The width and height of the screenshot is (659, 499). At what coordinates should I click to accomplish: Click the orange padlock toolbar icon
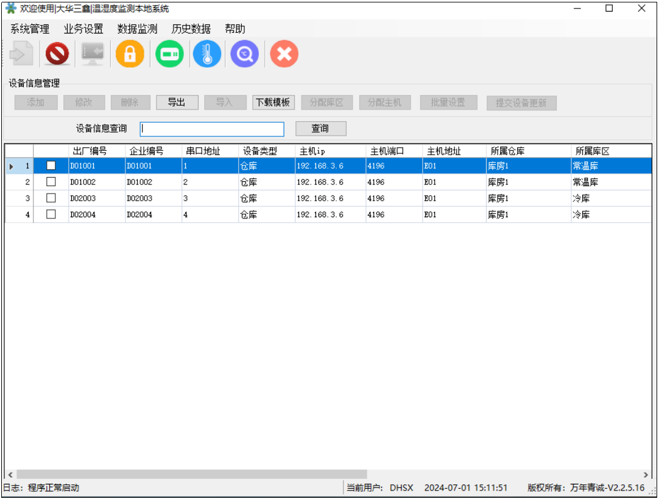click(x=130, y=54)
